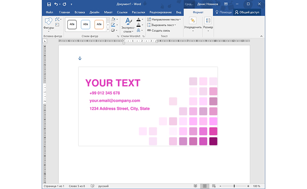Click the 1234 Address Street, City, State line

[120, 109]
